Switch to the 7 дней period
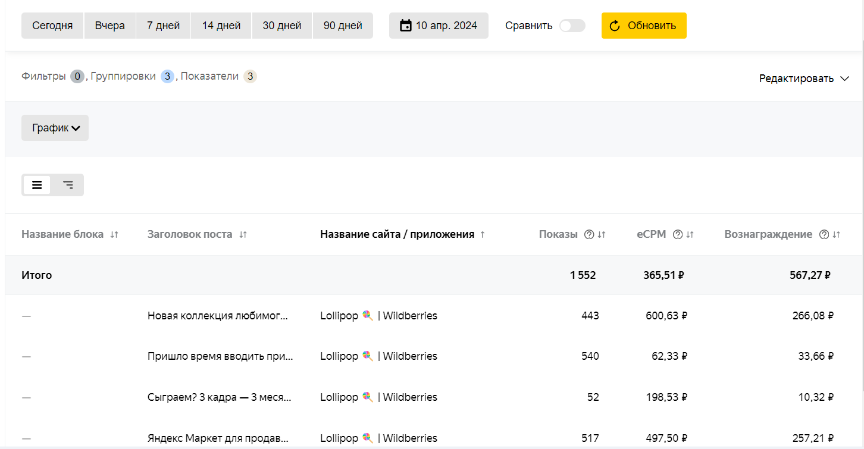The height and width of the screenshot is (449, 864). (x=163, y=26)
